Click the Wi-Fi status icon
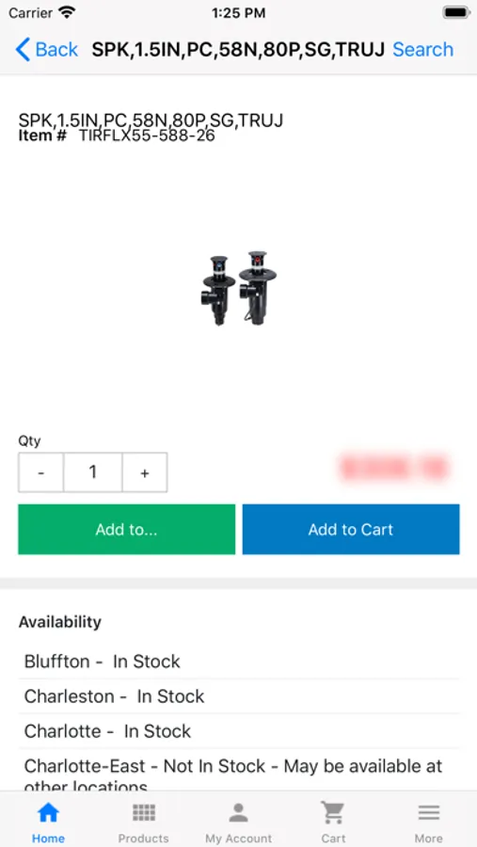 (x=68, y=12)
